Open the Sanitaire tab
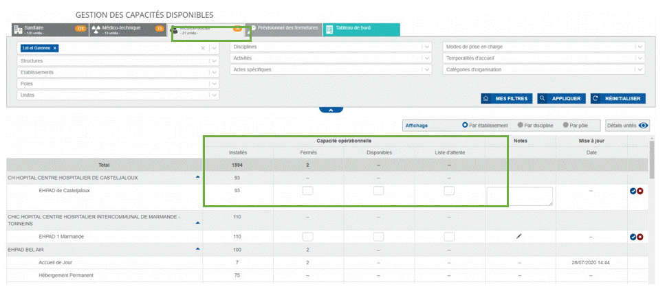The width and height of the screenshot is (665, 302). 50,30
